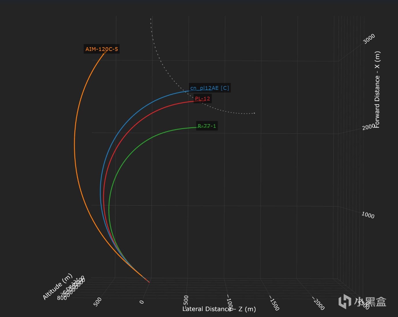
Task: Click the Altitude (m) axis title
Action: coord(57,286)
